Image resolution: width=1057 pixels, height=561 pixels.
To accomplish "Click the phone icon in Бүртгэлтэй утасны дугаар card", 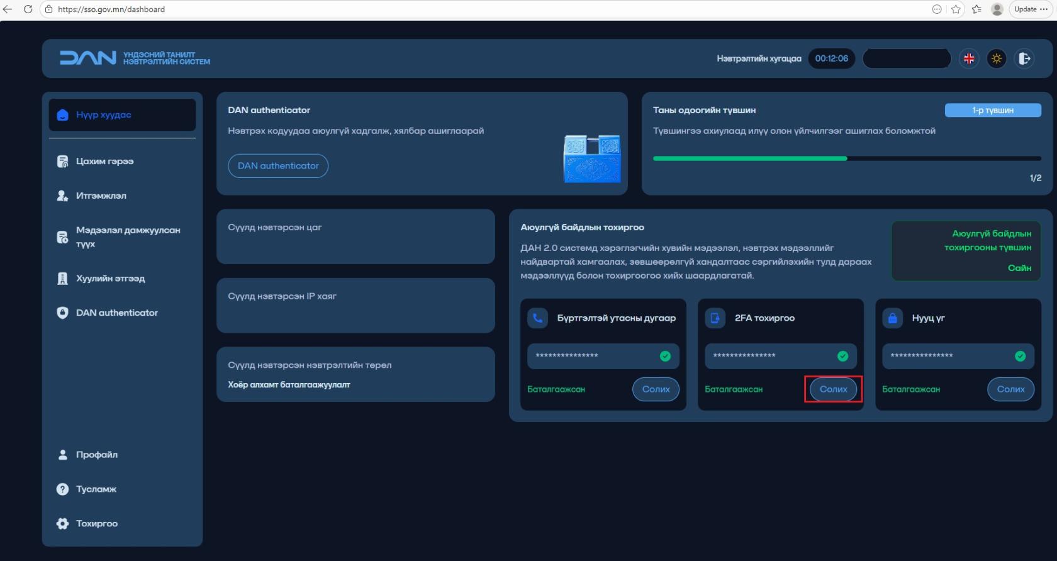I will [537, 318].
